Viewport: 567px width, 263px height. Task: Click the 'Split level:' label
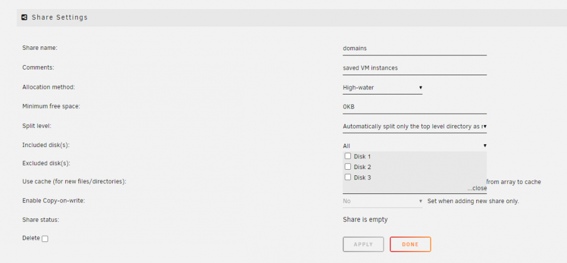click(37, 126)
